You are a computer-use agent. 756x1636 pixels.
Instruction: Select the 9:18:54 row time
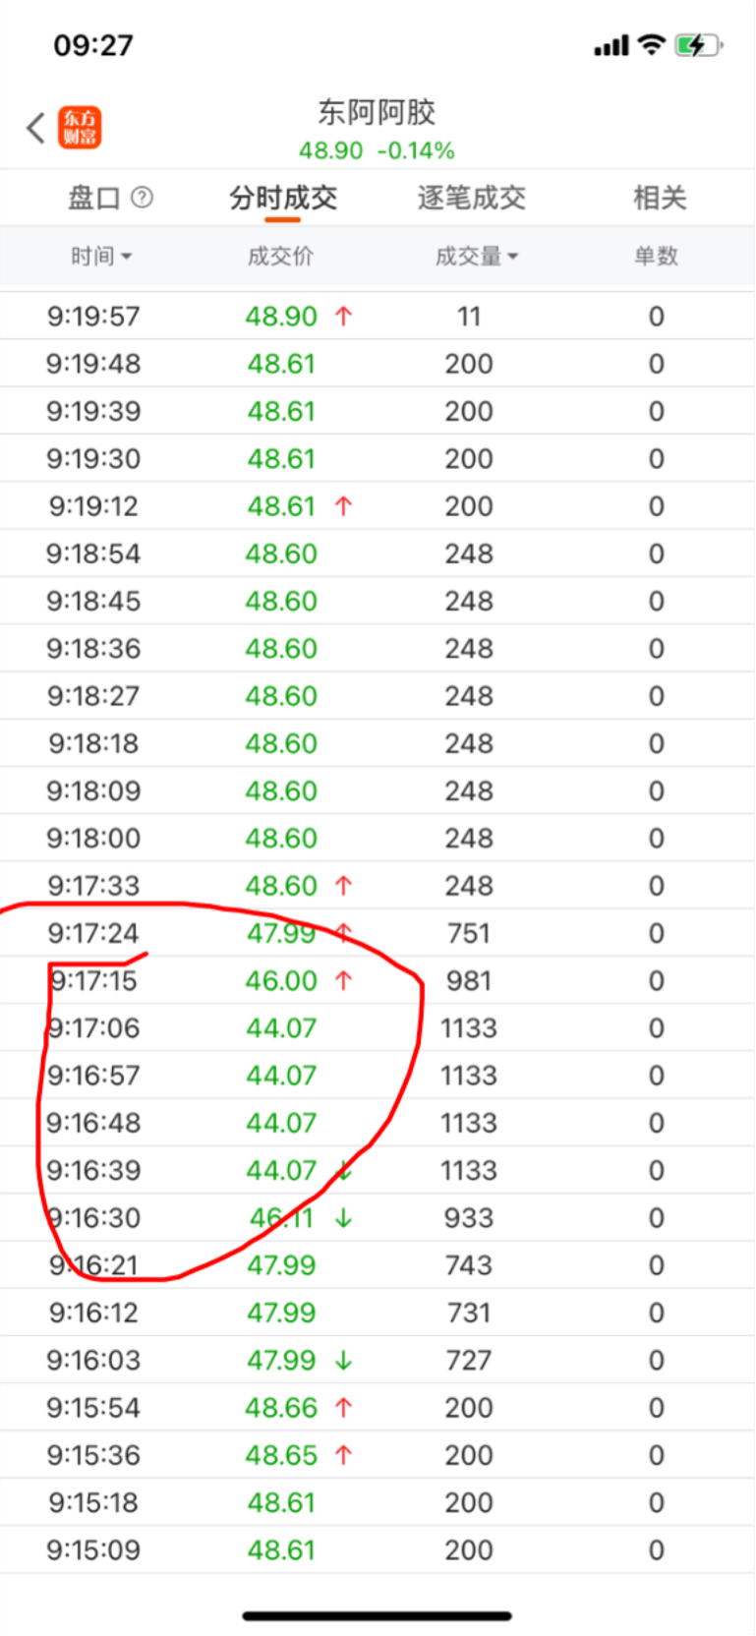(x=93, y=554)
